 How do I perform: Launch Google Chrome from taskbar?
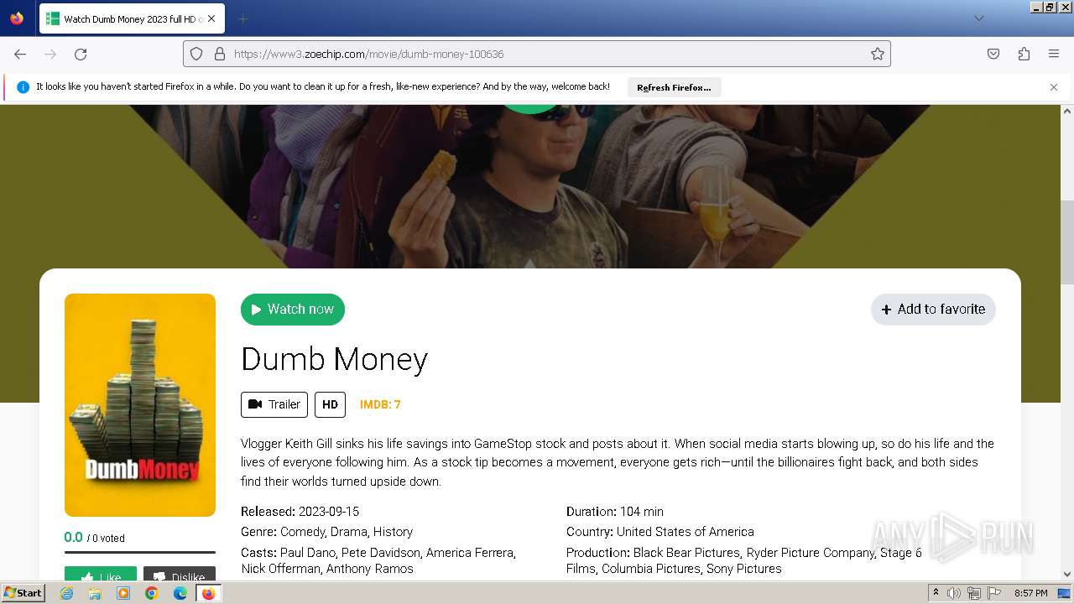(152, 593)
